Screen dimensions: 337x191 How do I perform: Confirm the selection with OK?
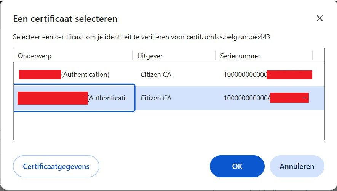tap(237, 166)
